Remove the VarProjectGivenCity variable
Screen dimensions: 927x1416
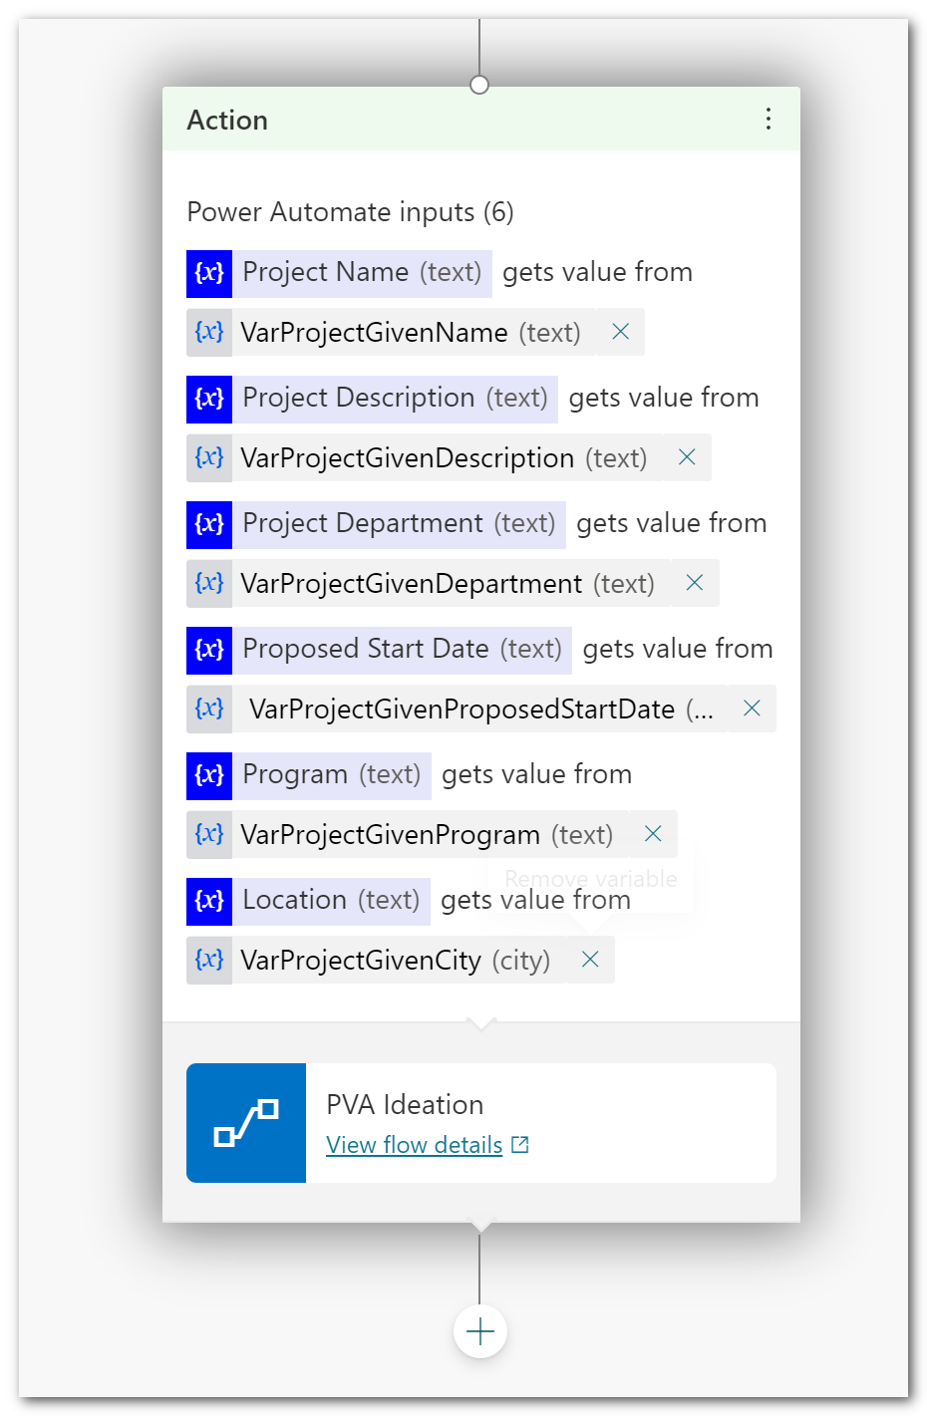pyautogui.click(x=590, y=960)
